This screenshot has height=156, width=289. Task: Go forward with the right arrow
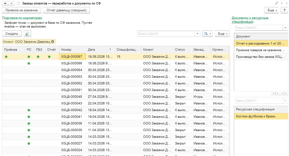click(12, 3)
